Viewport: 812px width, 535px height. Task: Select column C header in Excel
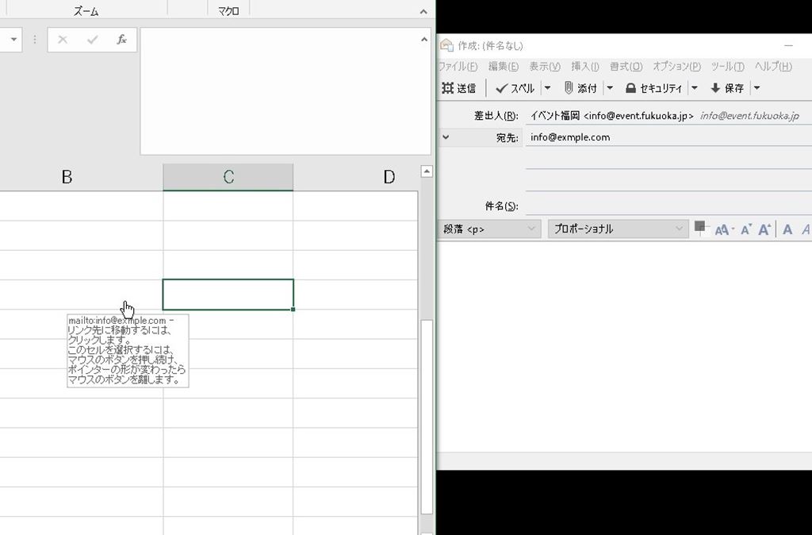click(x=228, y=177)
